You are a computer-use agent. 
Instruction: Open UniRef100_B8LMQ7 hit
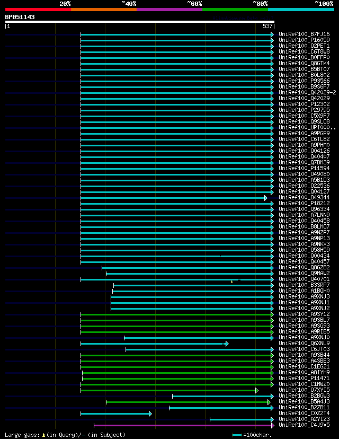pos(304,226)
